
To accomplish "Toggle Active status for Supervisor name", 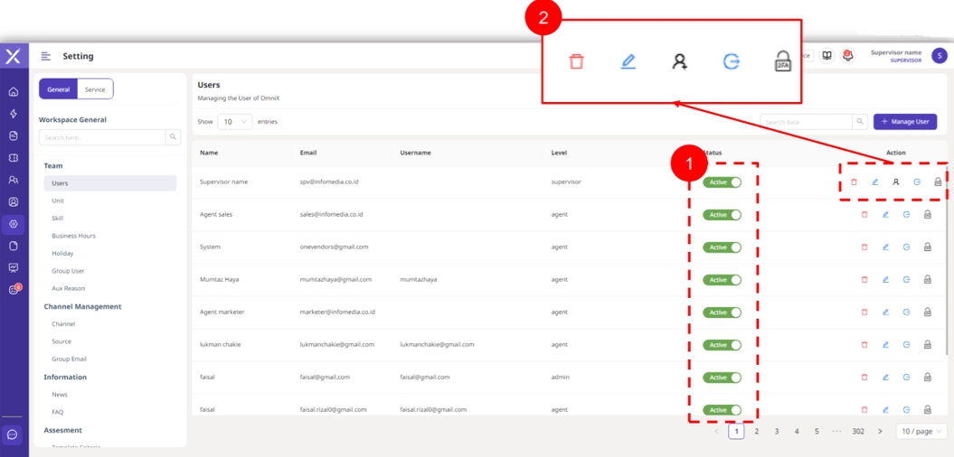I will click(x=722, y=182).
